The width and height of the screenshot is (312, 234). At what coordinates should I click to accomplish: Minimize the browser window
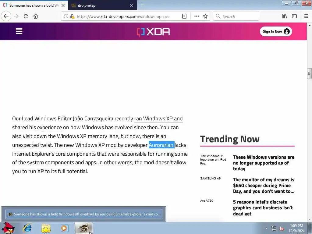coord(286,3)
